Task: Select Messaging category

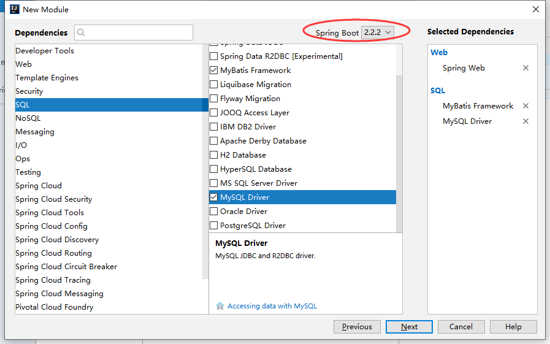Action: [x=109, y=132]
